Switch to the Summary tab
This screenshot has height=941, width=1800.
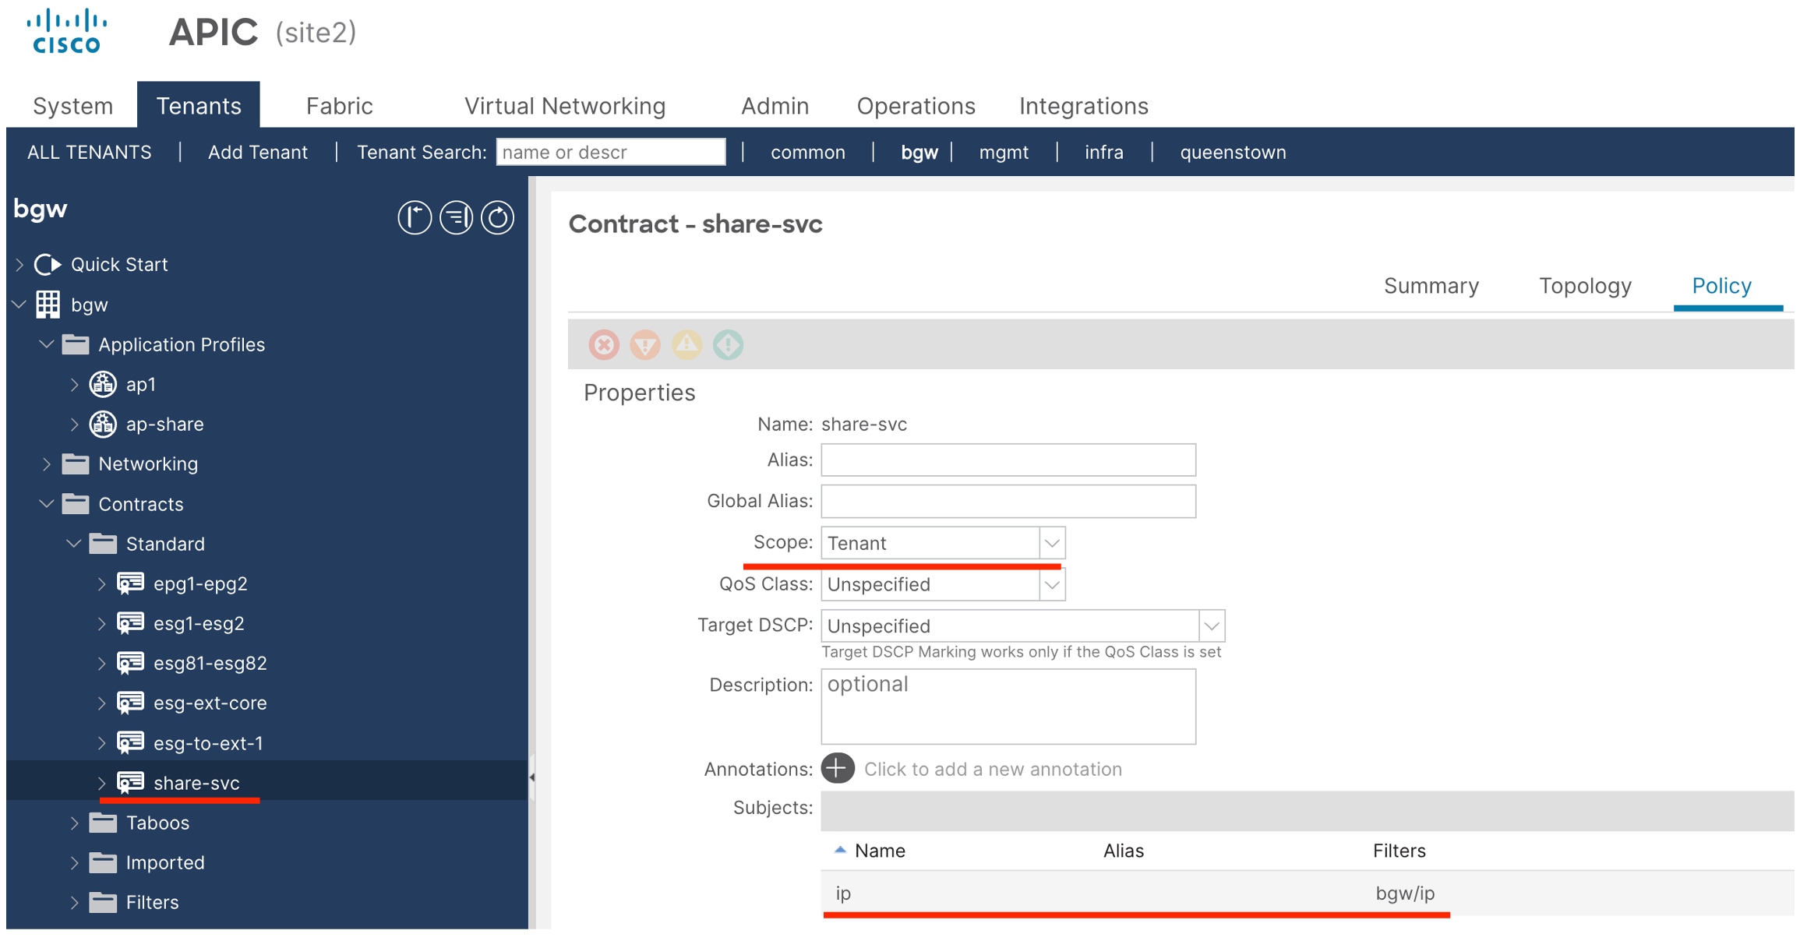click(x=1431, y=285)
